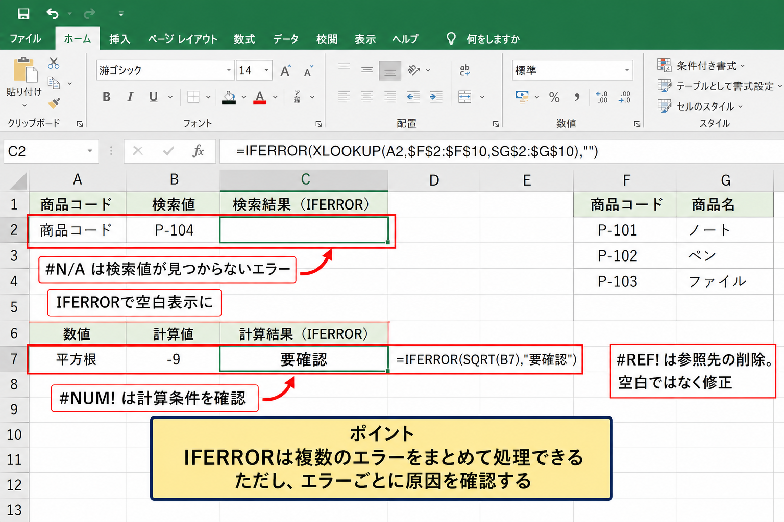Click the Percent Style icon
This screenshot has height=522, width=784.
click(554, 97)
